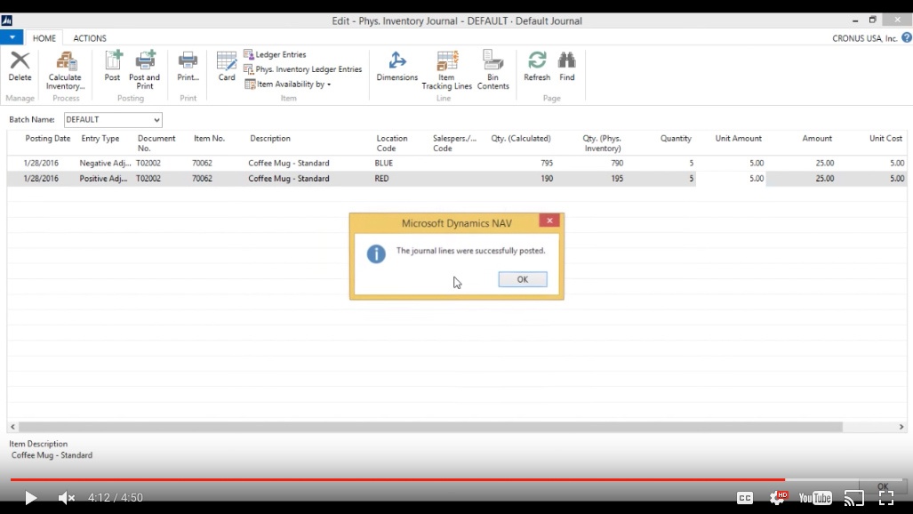The width and height of the screenshot is (913, 514).
Task: Click the Quantity column header
Action: [x=676, y=139]
